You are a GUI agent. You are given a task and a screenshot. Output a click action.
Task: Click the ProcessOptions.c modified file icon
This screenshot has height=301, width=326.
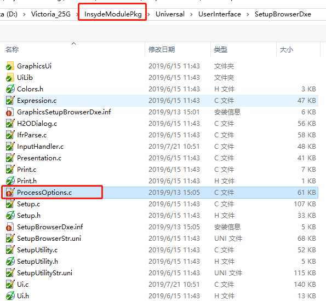10,192
